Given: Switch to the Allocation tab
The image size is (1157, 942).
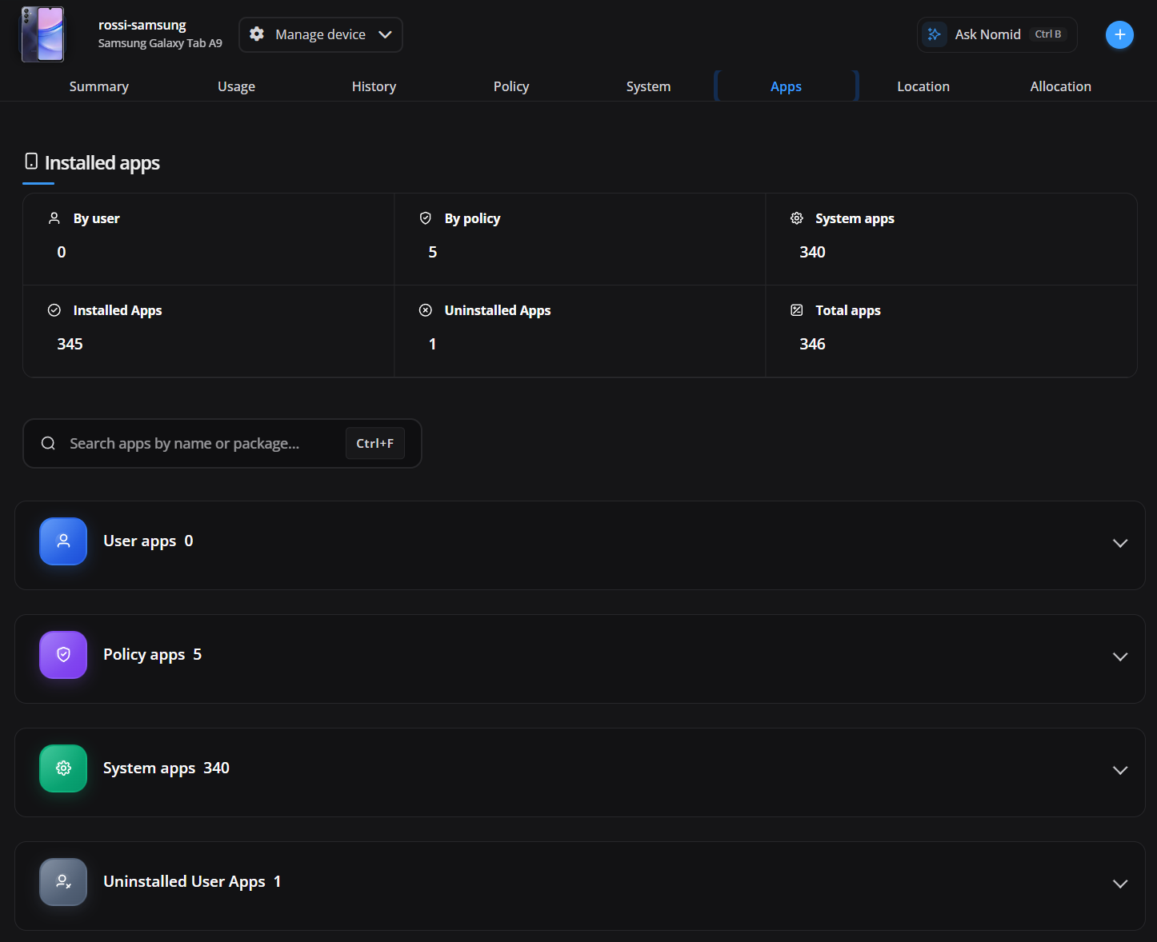Looking at the screenshot, I should pyautogui.click(x=1061, y=86).
